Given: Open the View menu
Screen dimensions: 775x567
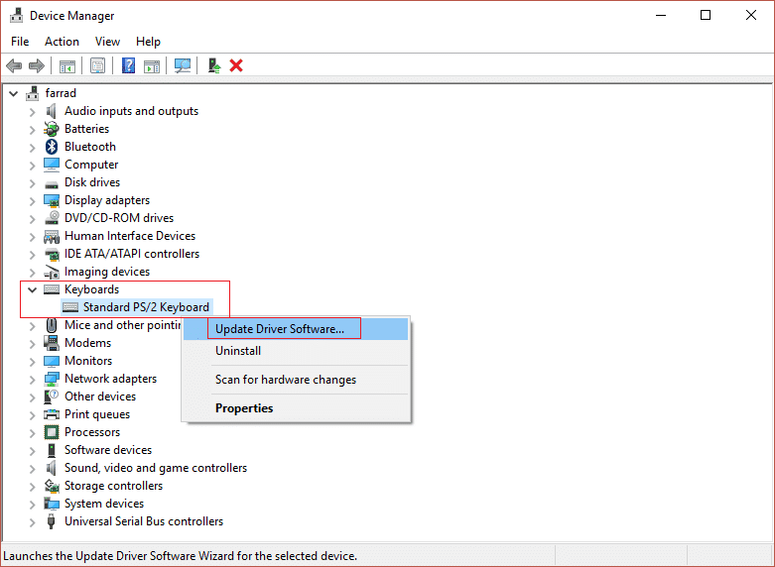Looking at the screenshot, I should pos(107,42).
